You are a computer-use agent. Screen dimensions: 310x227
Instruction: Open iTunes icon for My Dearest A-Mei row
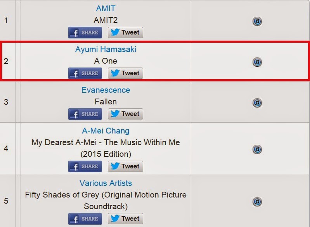point(257,149)
